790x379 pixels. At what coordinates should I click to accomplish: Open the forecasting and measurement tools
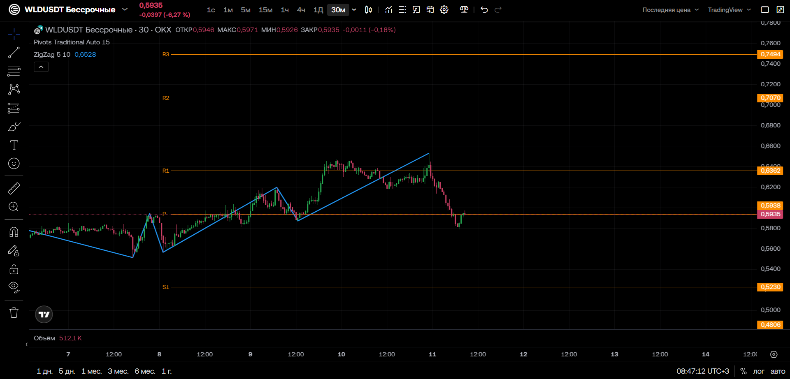[14, 108]
